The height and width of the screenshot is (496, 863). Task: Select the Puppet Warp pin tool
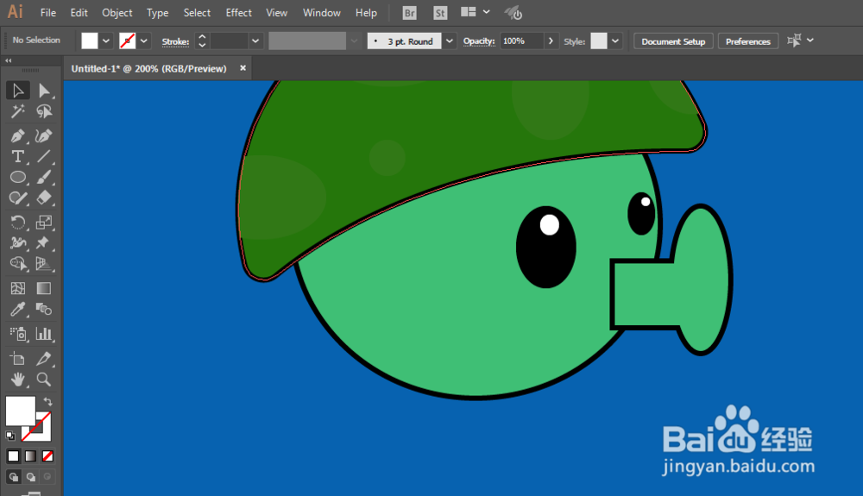(x=43, y=242)
